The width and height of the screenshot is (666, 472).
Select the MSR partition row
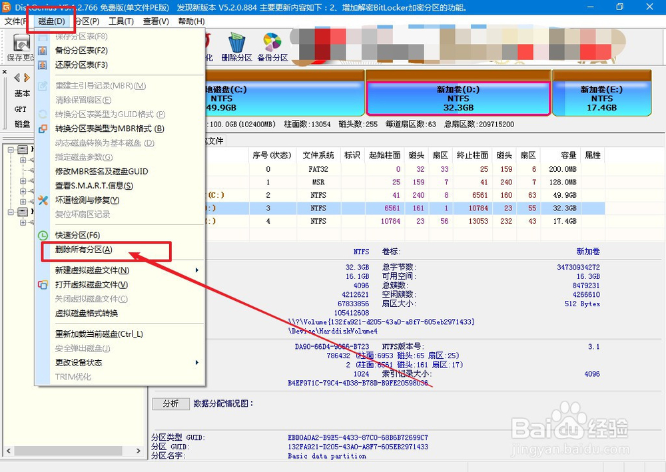point(404,182)
